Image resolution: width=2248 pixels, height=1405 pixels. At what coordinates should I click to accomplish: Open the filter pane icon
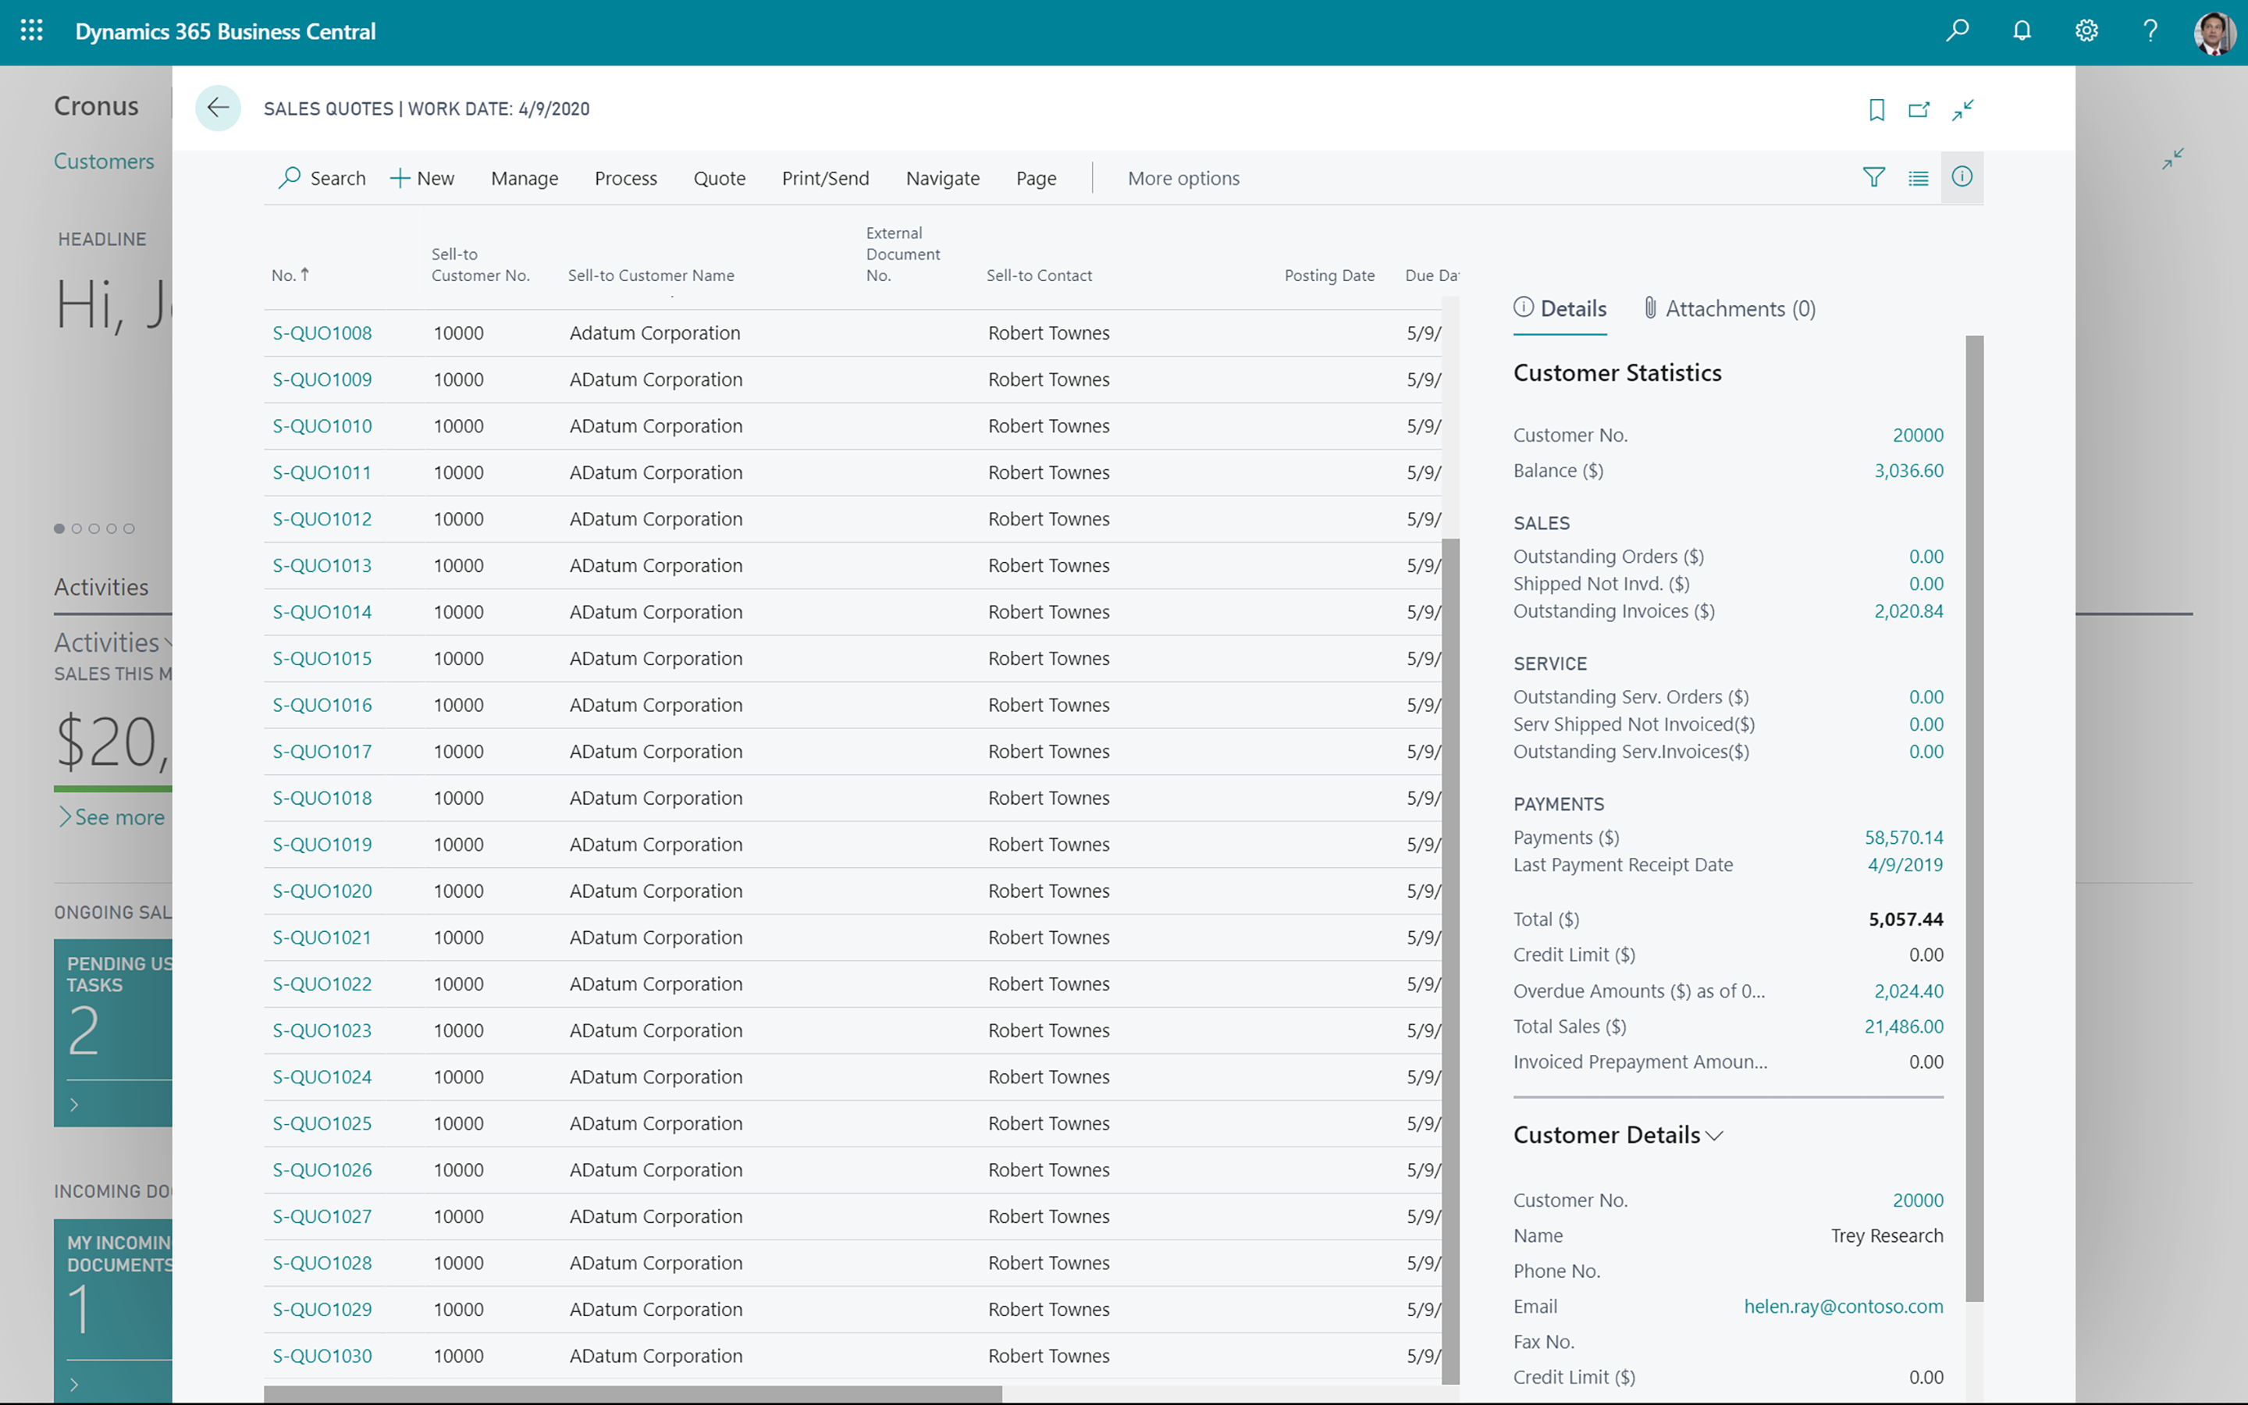(x=1873, y=177)
